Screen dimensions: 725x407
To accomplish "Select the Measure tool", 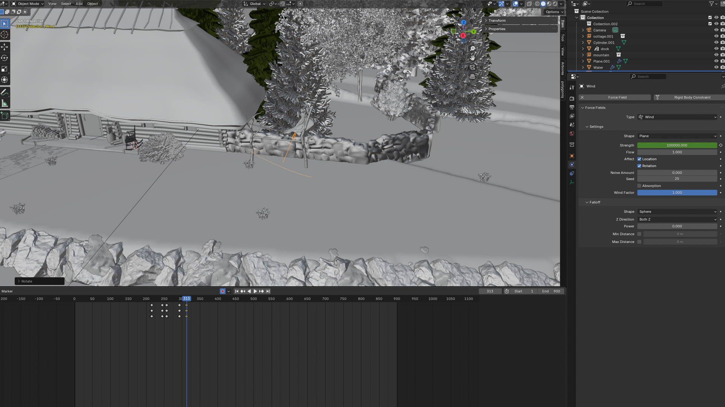I will [x=5, y=103].
